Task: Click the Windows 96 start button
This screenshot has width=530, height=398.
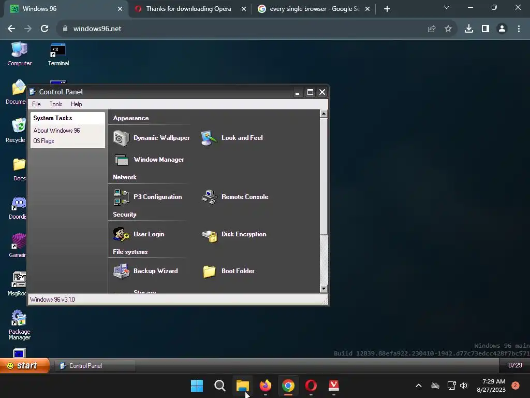Action: pos(24,365)
